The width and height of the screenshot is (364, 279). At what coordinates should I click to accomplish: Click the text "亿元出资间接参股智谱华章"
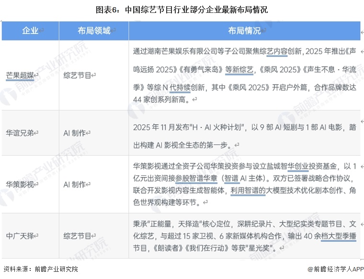click(175, 178)
